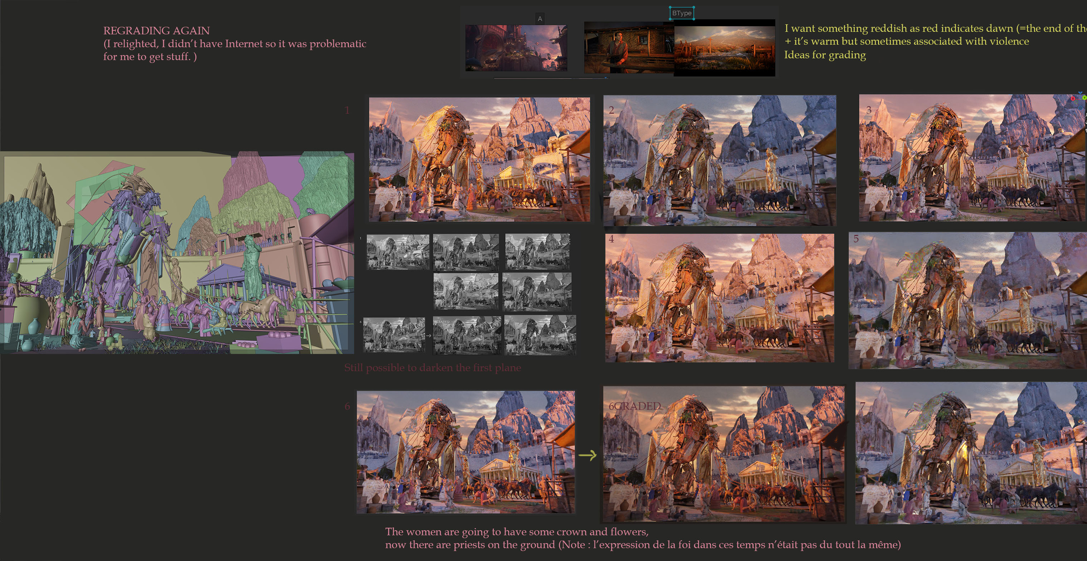Select color render number 5

[x=967, y=300]
